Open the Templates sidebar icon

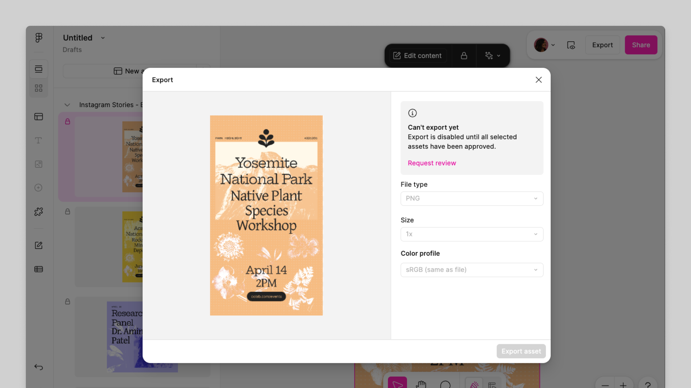click(x=39, y=117)
